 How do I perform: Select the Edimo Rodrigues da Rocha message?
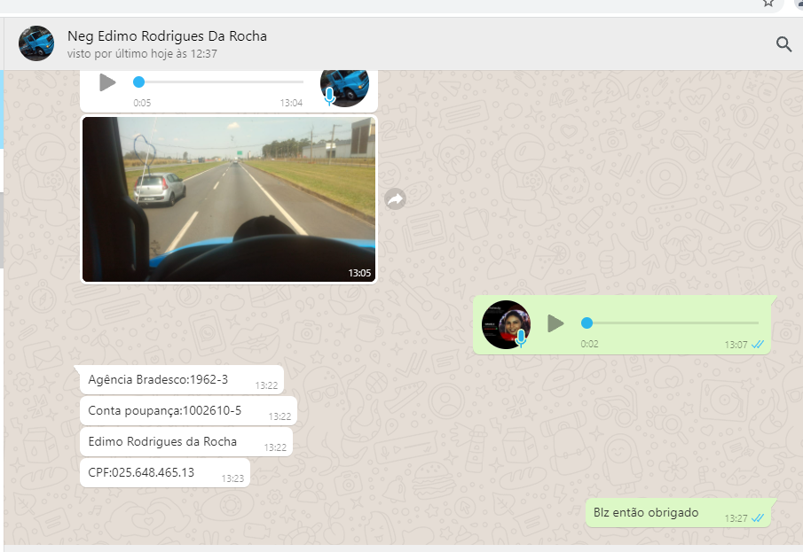(162, 441)
